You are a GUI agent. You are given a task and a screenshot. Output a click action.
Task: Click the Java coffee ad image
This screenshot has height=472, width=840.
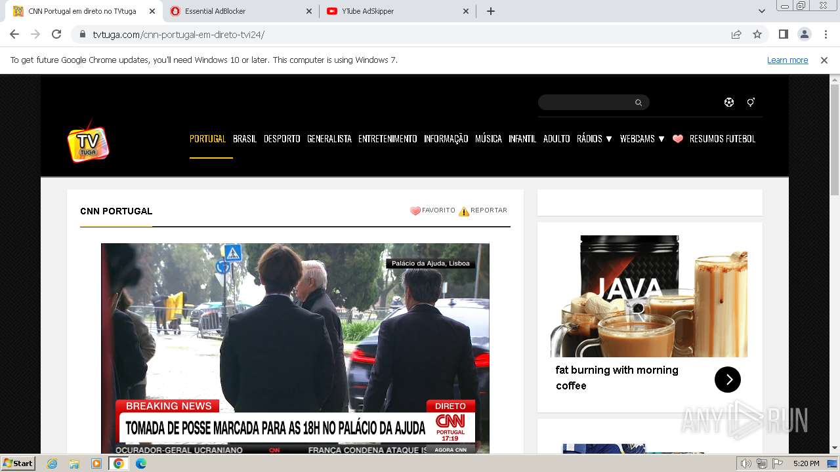(x=649, y=296)
